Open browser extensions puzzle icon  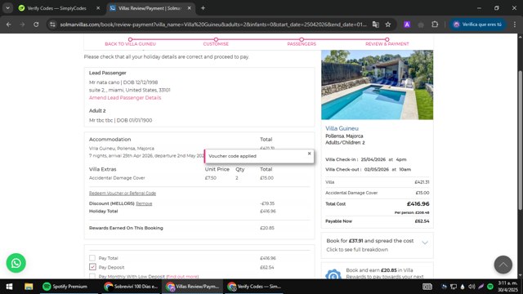(x=435, y=24)
